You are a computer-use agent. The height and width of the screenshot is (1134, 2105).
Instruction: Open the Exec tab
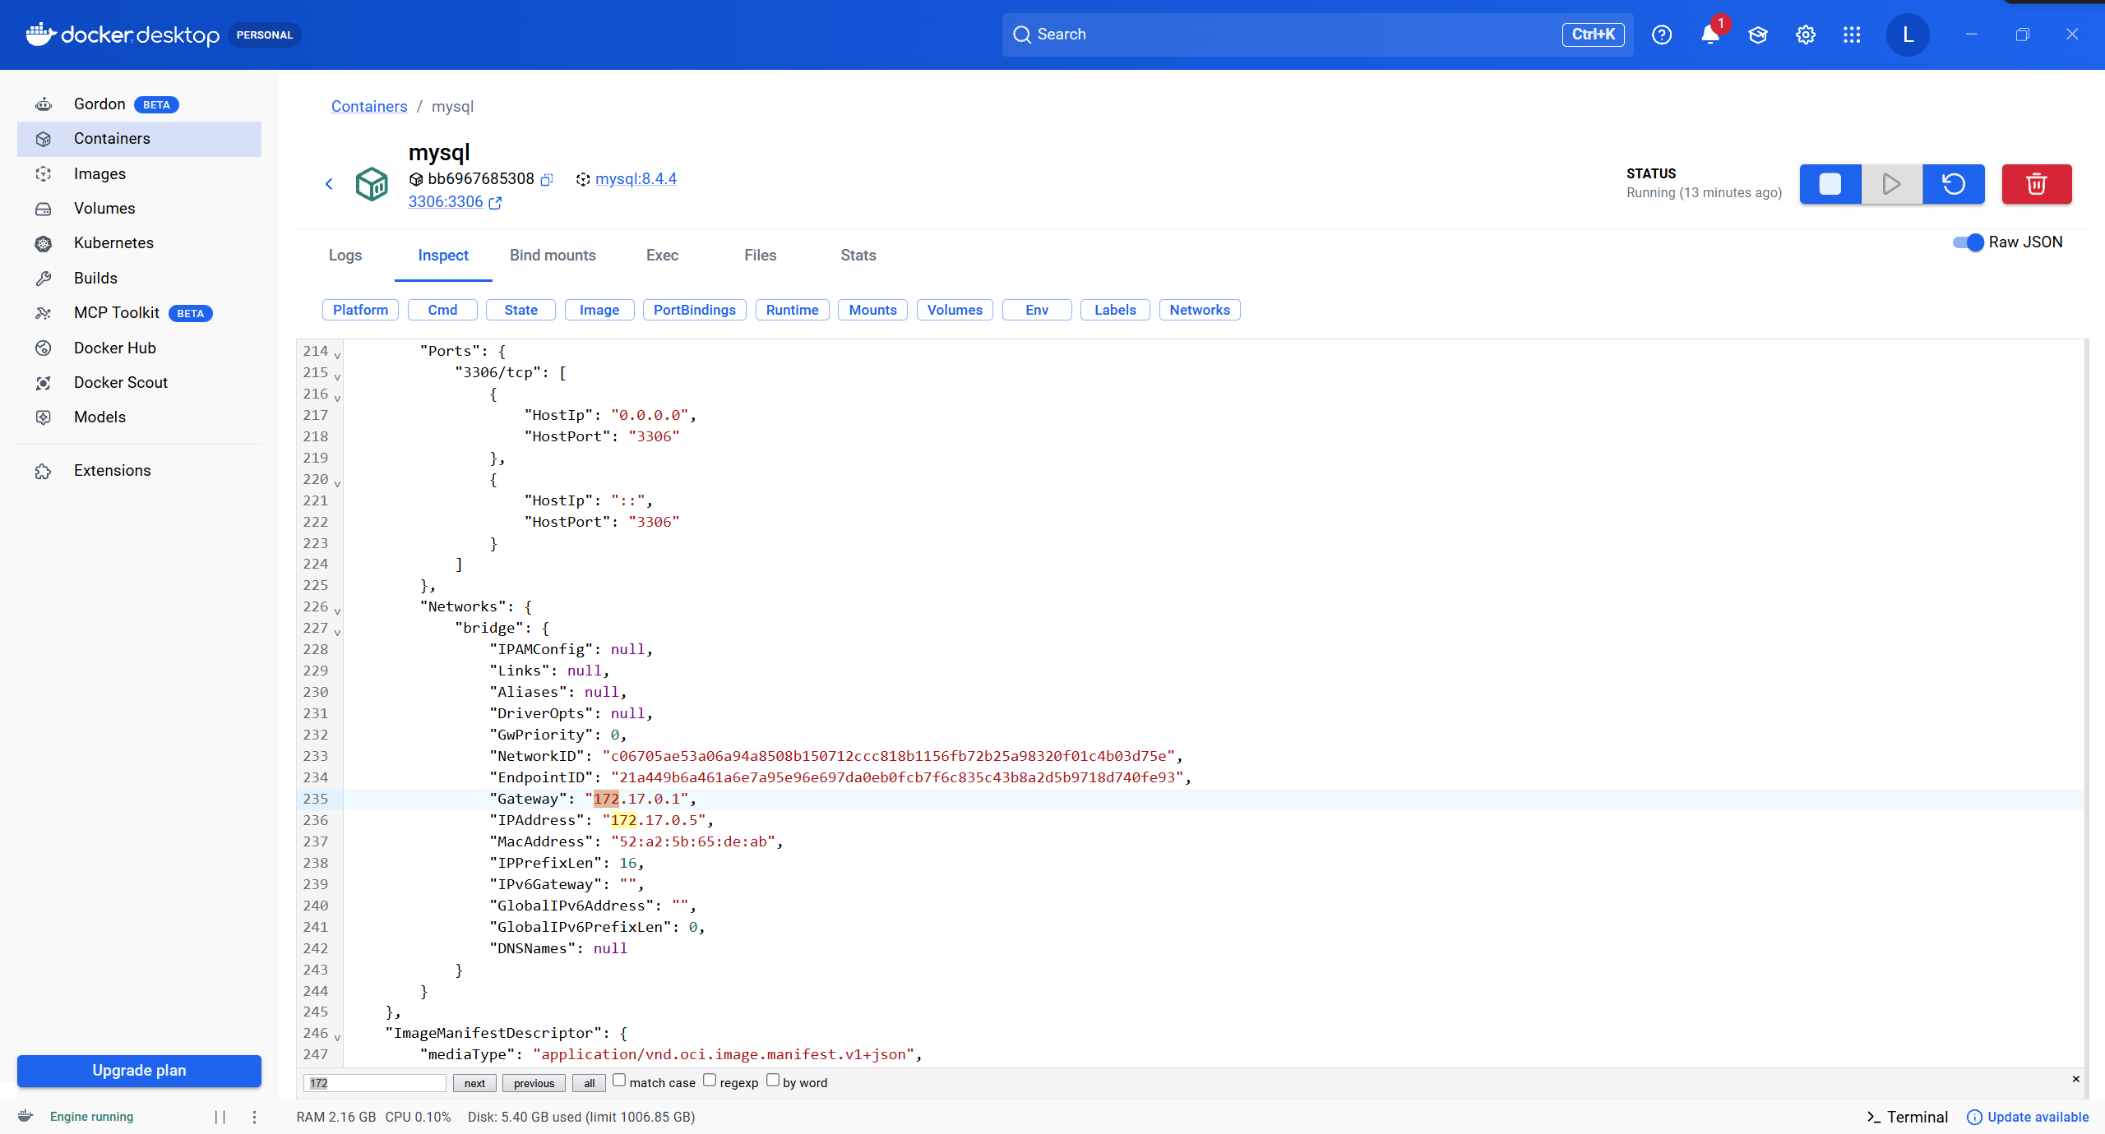click(662, 256)
